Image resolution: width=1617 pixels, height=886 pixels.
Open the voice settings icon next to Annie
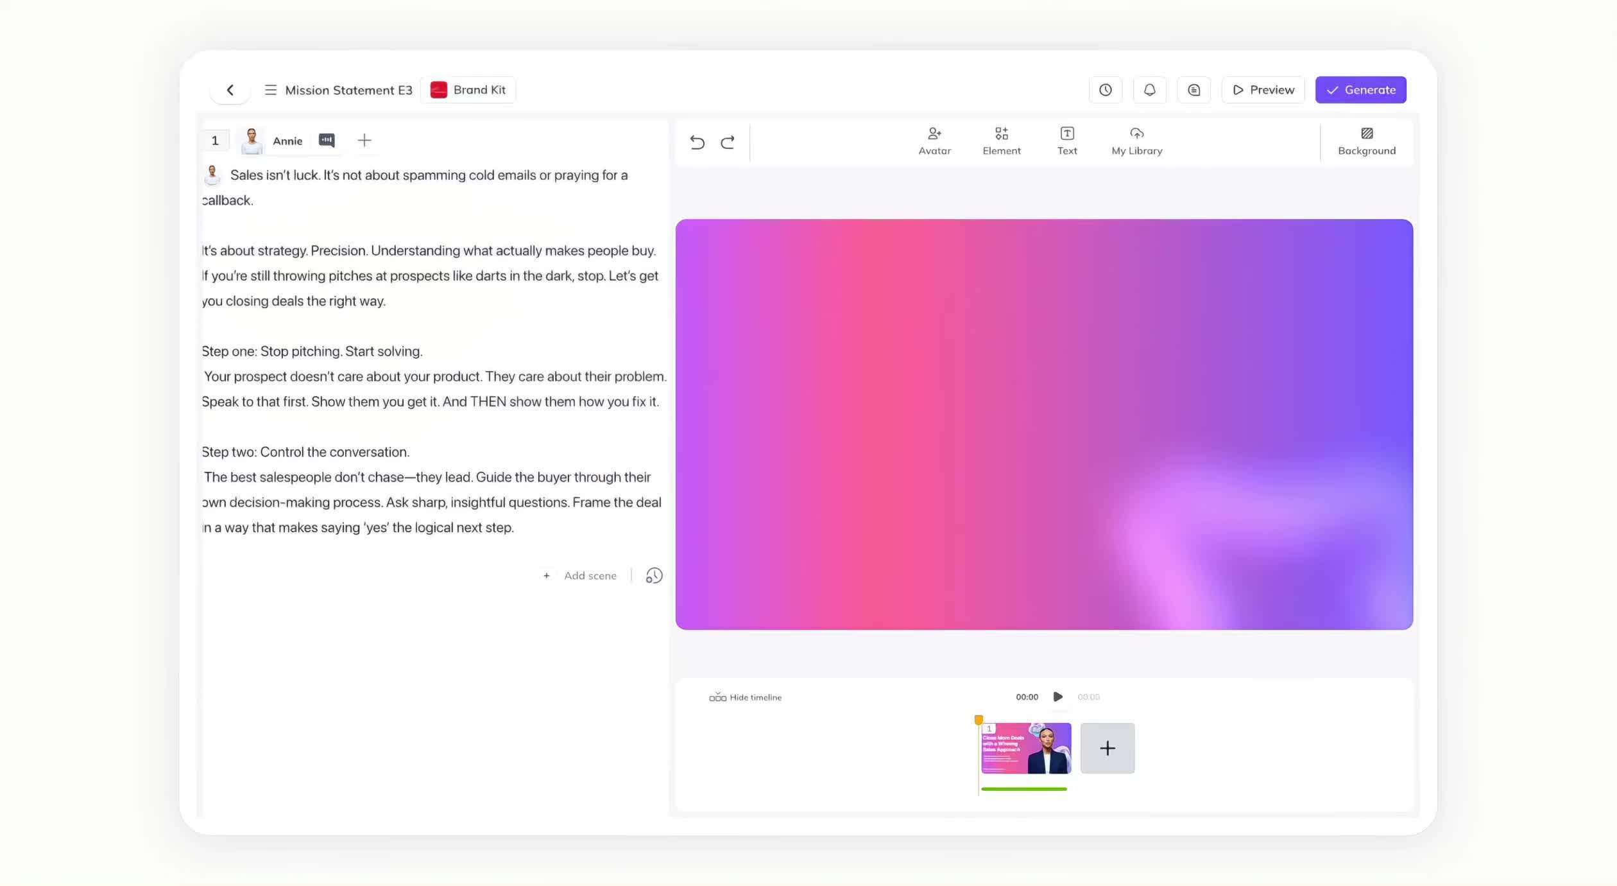point(327,140)
